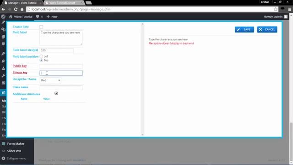Click the browser home icon
The height and width of the screenshot is (165, 293).
[22, 9]
